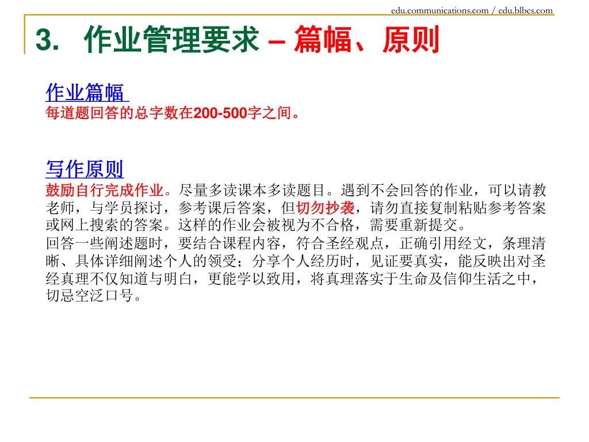Click the header URL edu.communications.com / edu.blbcs.com

tap(472, 10)
